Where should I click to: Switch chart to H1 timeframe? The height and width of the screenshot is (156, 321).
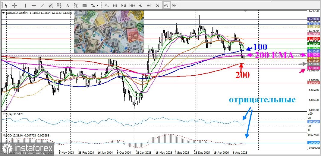click(140, 5)
